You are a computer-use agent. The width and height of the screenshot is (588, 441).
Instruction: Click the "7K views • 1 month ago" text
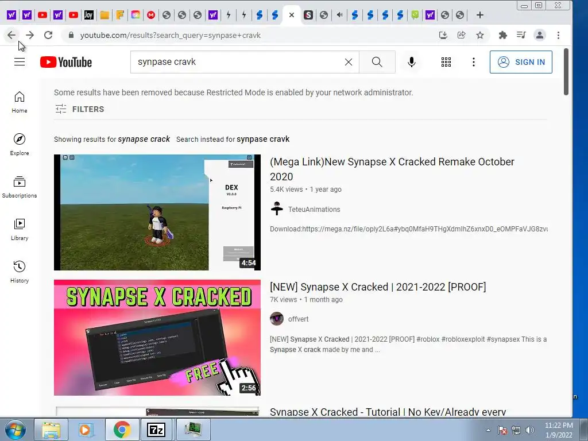pyautogui.click(x=306, y=300)
